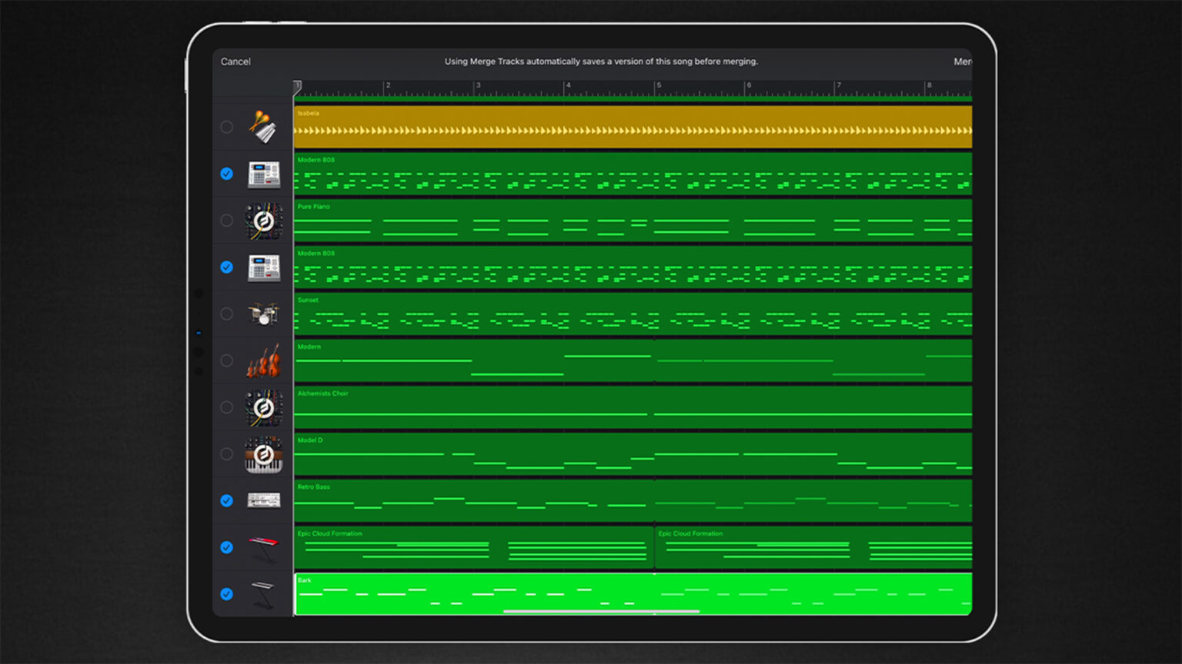Tap the string instruments icon on Modern track
Image resolution: width=1182 pixels, height=664 pixels.
coord(263,361)
